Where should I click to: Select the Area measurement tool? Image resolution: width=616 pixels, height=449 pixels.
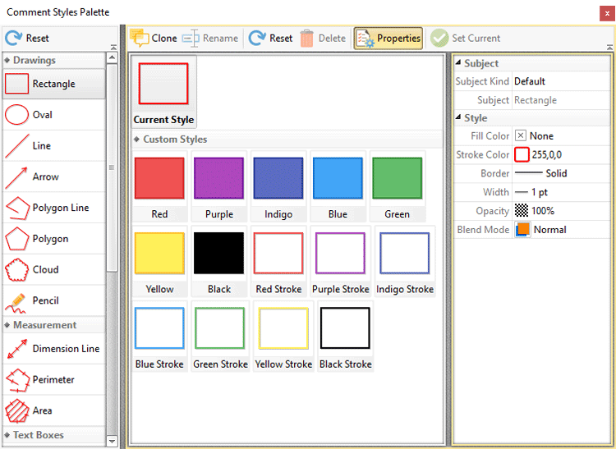click(41, 410)
